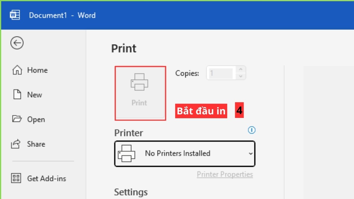Image resolution: width=354 pixels, height=199 pixels.
Task: Click the Word logo in the title bar
Action: (x=15, y=15)
